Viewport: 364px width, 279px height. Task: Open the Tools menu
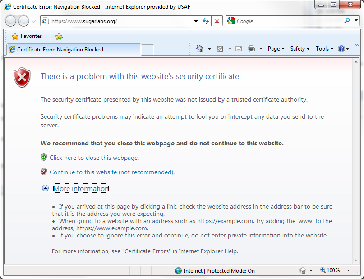(324, 49)
